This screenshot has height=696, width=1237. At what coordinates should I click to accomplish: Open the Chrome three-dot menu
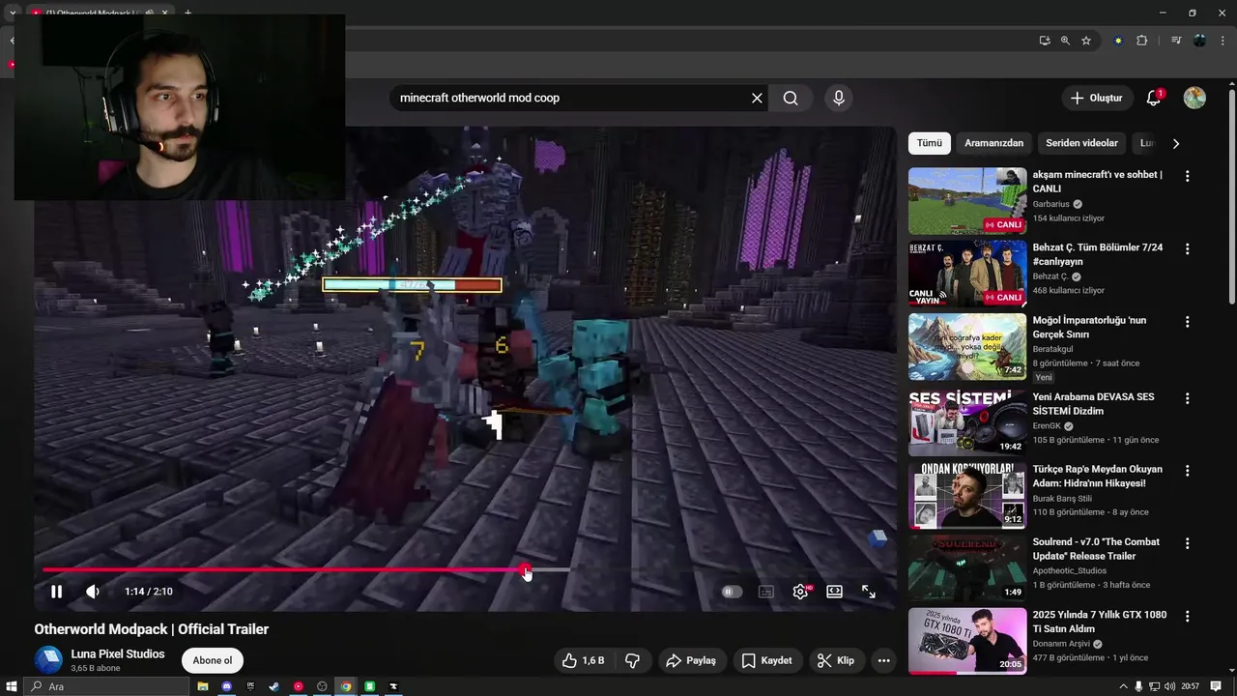tap(1221, 41)
